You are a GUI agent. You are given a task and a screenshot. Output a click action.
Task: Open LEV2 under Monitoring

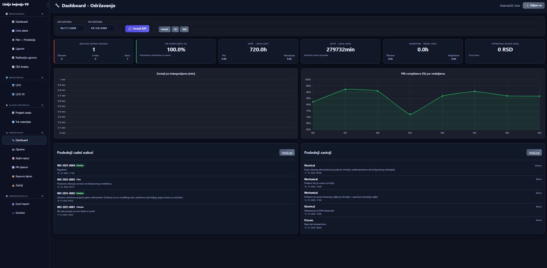point(24,85)
